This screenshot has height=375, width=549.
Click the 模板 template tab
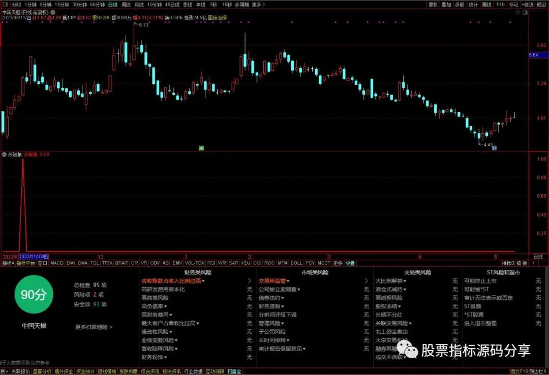(522, 263)
